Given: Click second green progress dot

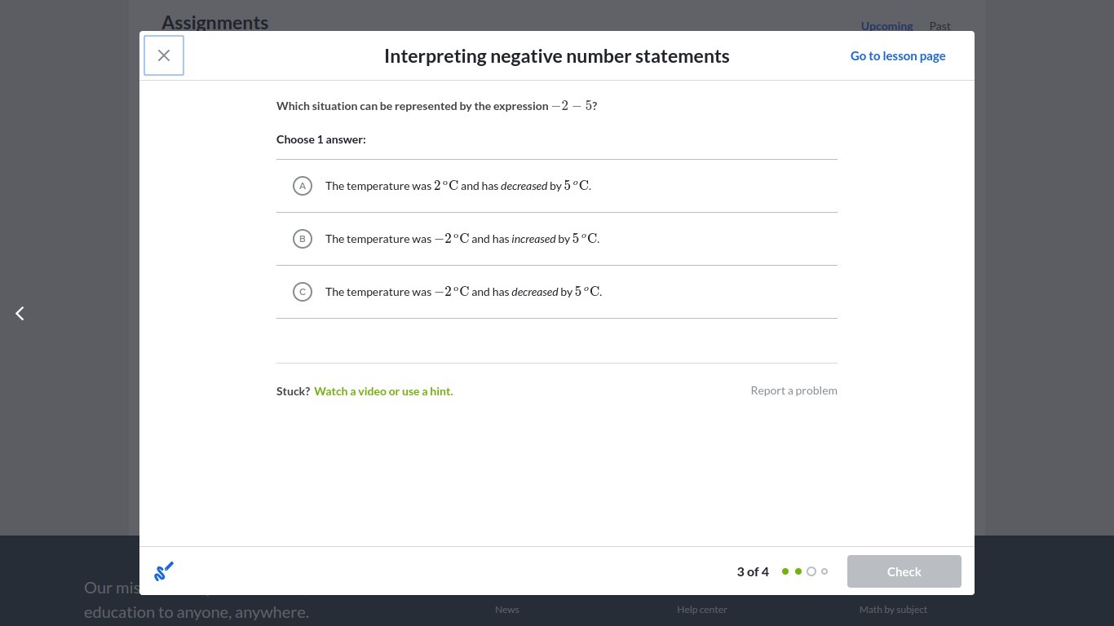Looking at the screenshot, I should tap(798, 571).
